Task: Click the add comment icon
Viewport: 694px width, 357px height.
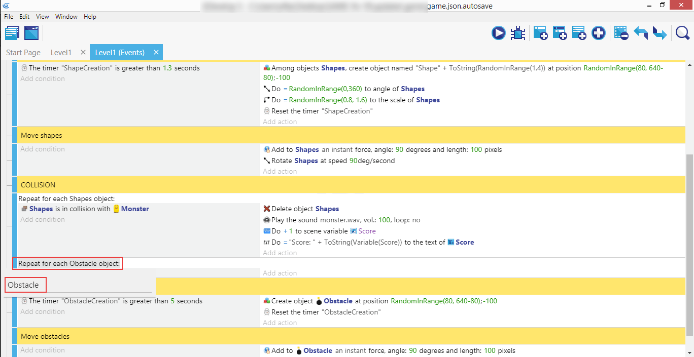Action: [579, 33]
